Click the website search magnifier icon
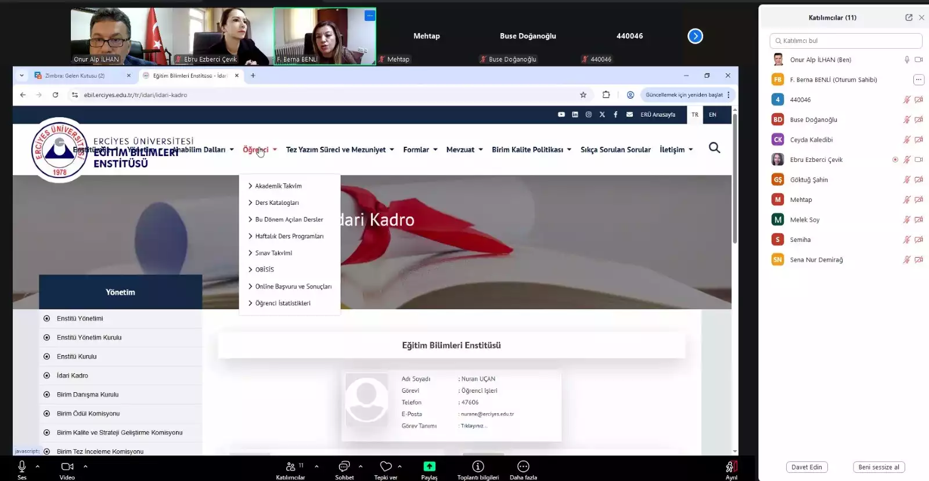The height and width of the screenshot is (481, 929). tap(714, 148)
